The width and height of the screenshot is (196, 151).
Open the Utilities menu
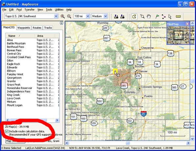[59, 10]
